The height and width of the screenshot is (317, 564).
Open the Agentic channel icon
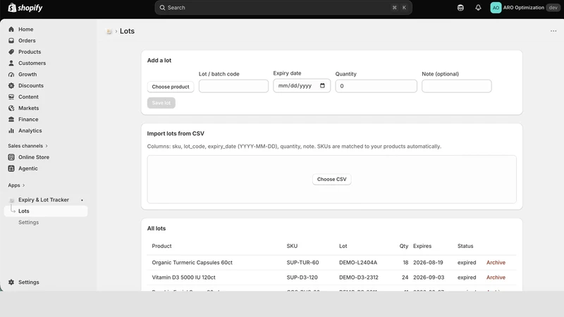pos(11,168)
